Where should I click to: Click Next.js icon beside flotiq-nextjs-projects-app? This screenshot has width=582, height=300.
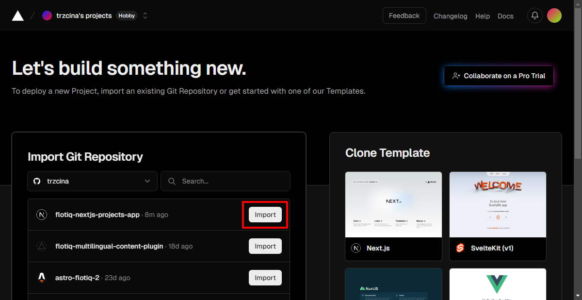click(42, 215)
